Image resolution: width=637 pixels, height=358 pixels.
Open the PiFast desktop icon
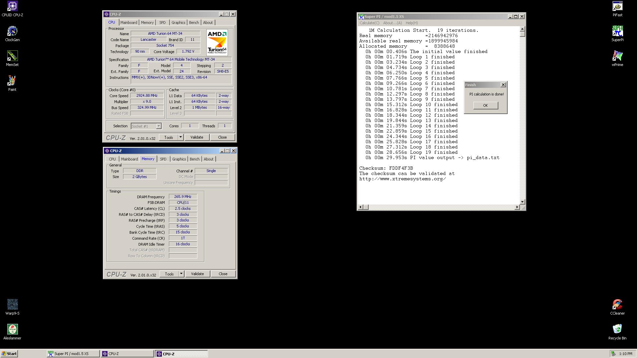point(617,9)
